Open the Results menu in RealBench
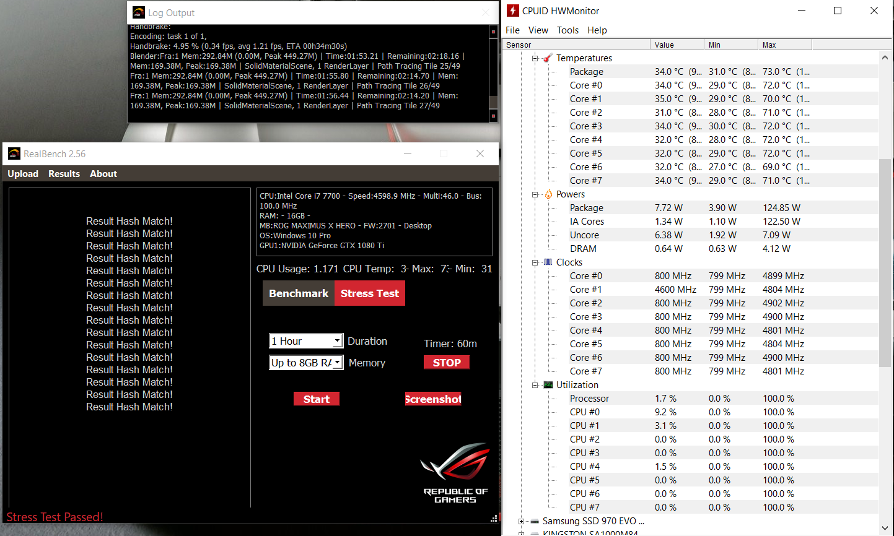 click(64, 174)
